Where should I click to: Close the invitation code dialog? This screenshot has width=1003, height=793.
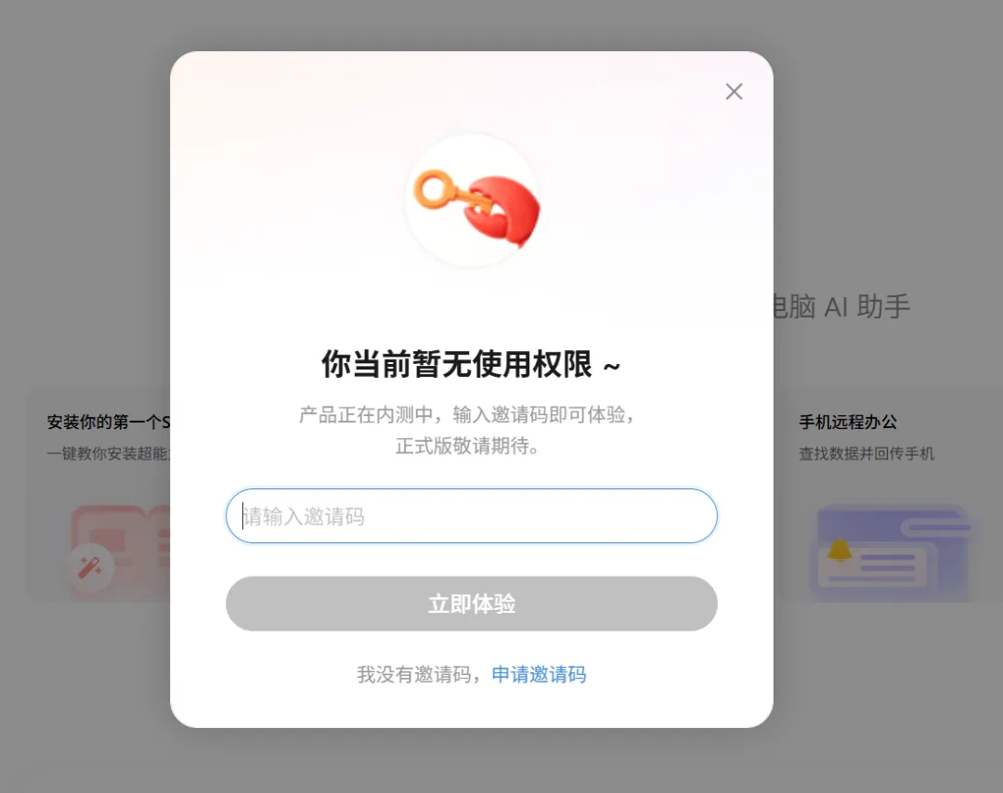coord(734,91)
